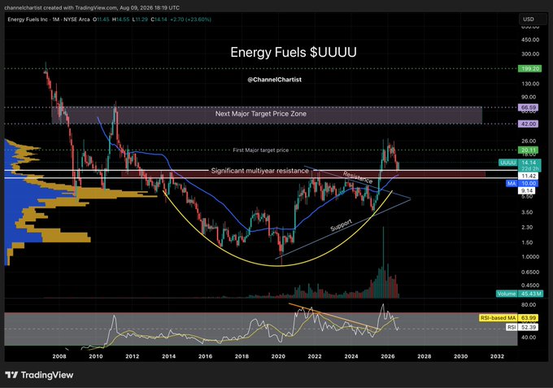Click the purple 42.00 price label
The width and height of the screenshot is (553, 388).
[528, 124]
